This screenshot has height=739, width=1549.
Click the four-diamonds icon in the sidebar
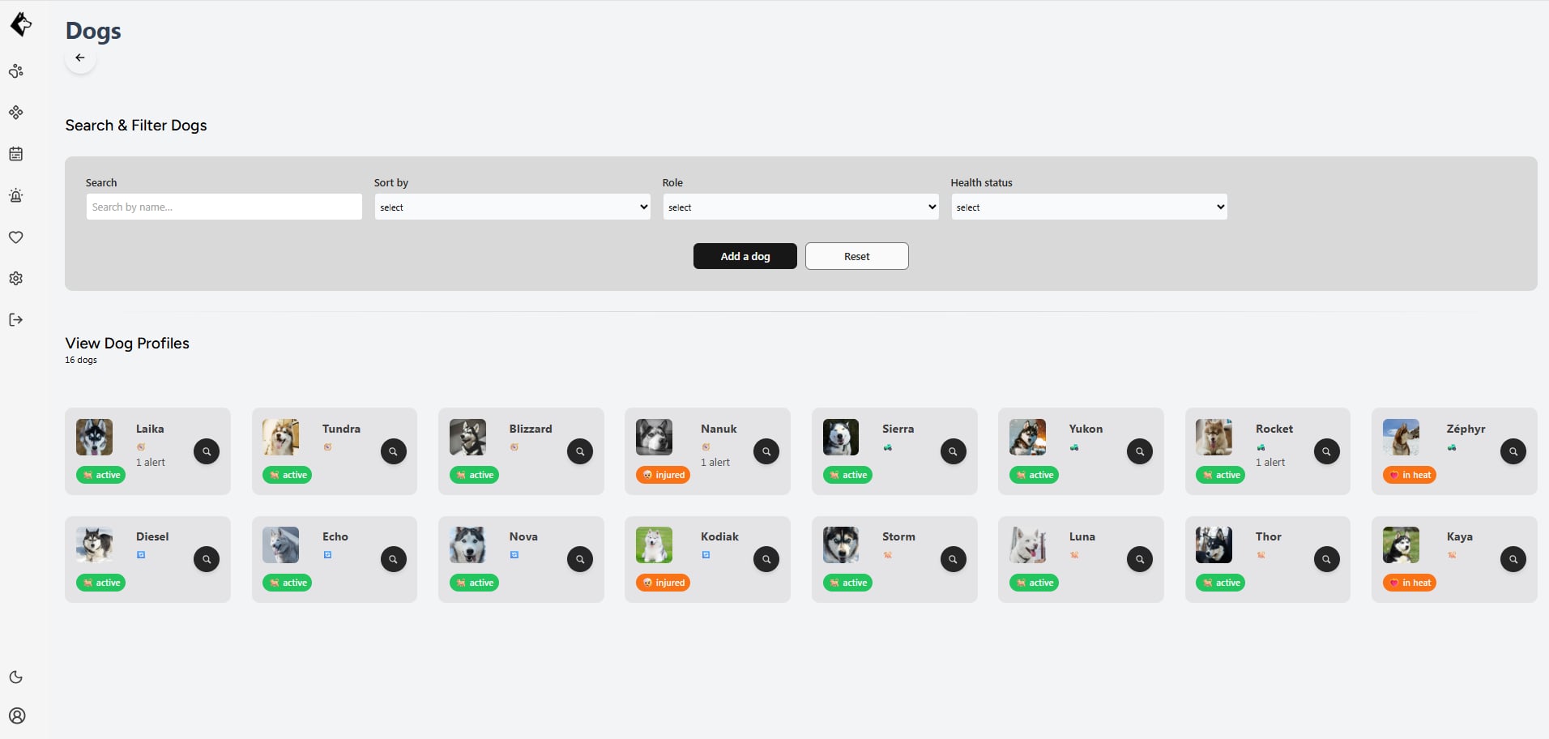point(16,113)
